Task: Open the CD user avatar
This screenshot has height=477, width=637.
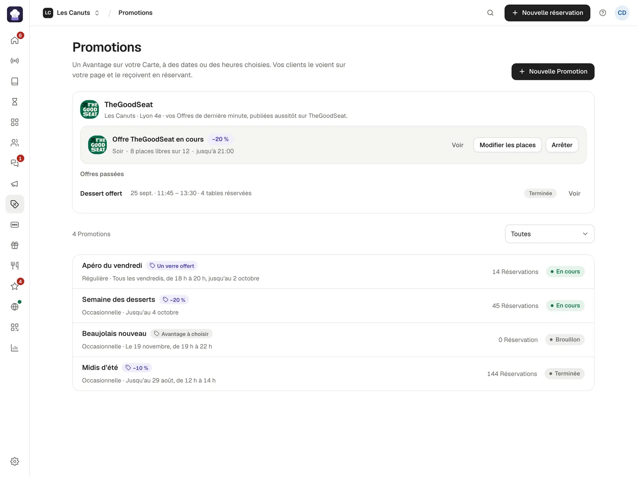Action: (622, 13)
